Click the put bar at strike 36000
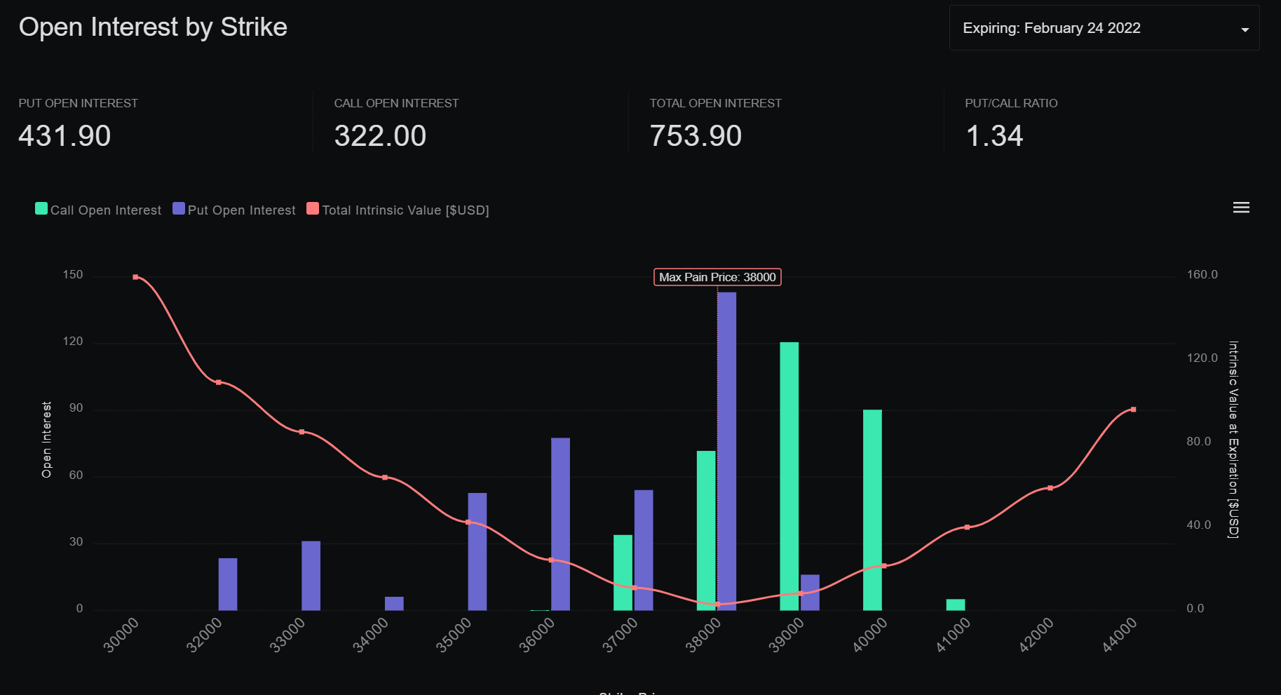1281x695 pixels. click(561, 524)
